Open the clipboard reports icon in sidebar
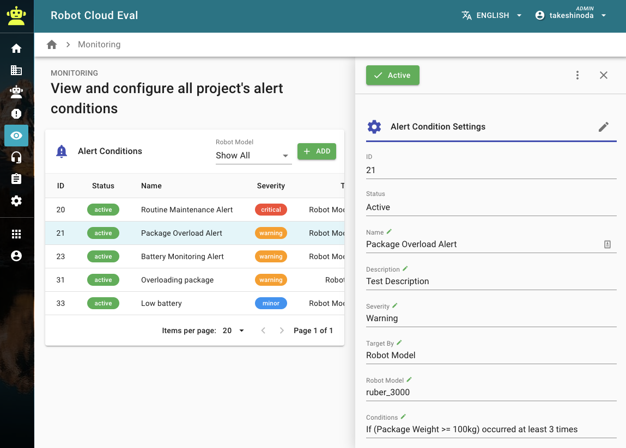Screen dimensions: 626x448 coord(16,179)
